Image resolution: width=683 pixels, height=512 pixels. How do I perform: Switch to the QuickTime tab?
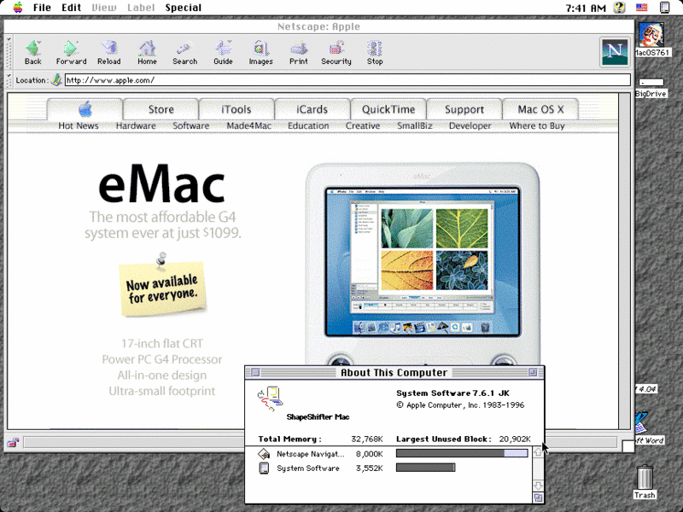(x=388, y=109)
